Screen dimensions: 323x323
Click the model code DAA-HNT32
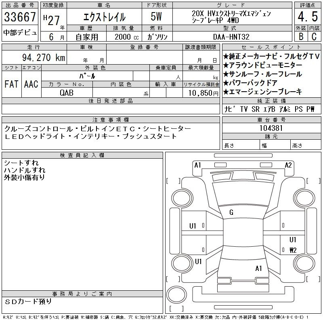pos(231,37)
